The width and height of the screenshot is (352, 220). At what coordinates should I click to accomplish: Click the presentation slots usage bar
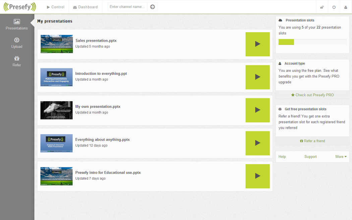[x=312, y=42]
